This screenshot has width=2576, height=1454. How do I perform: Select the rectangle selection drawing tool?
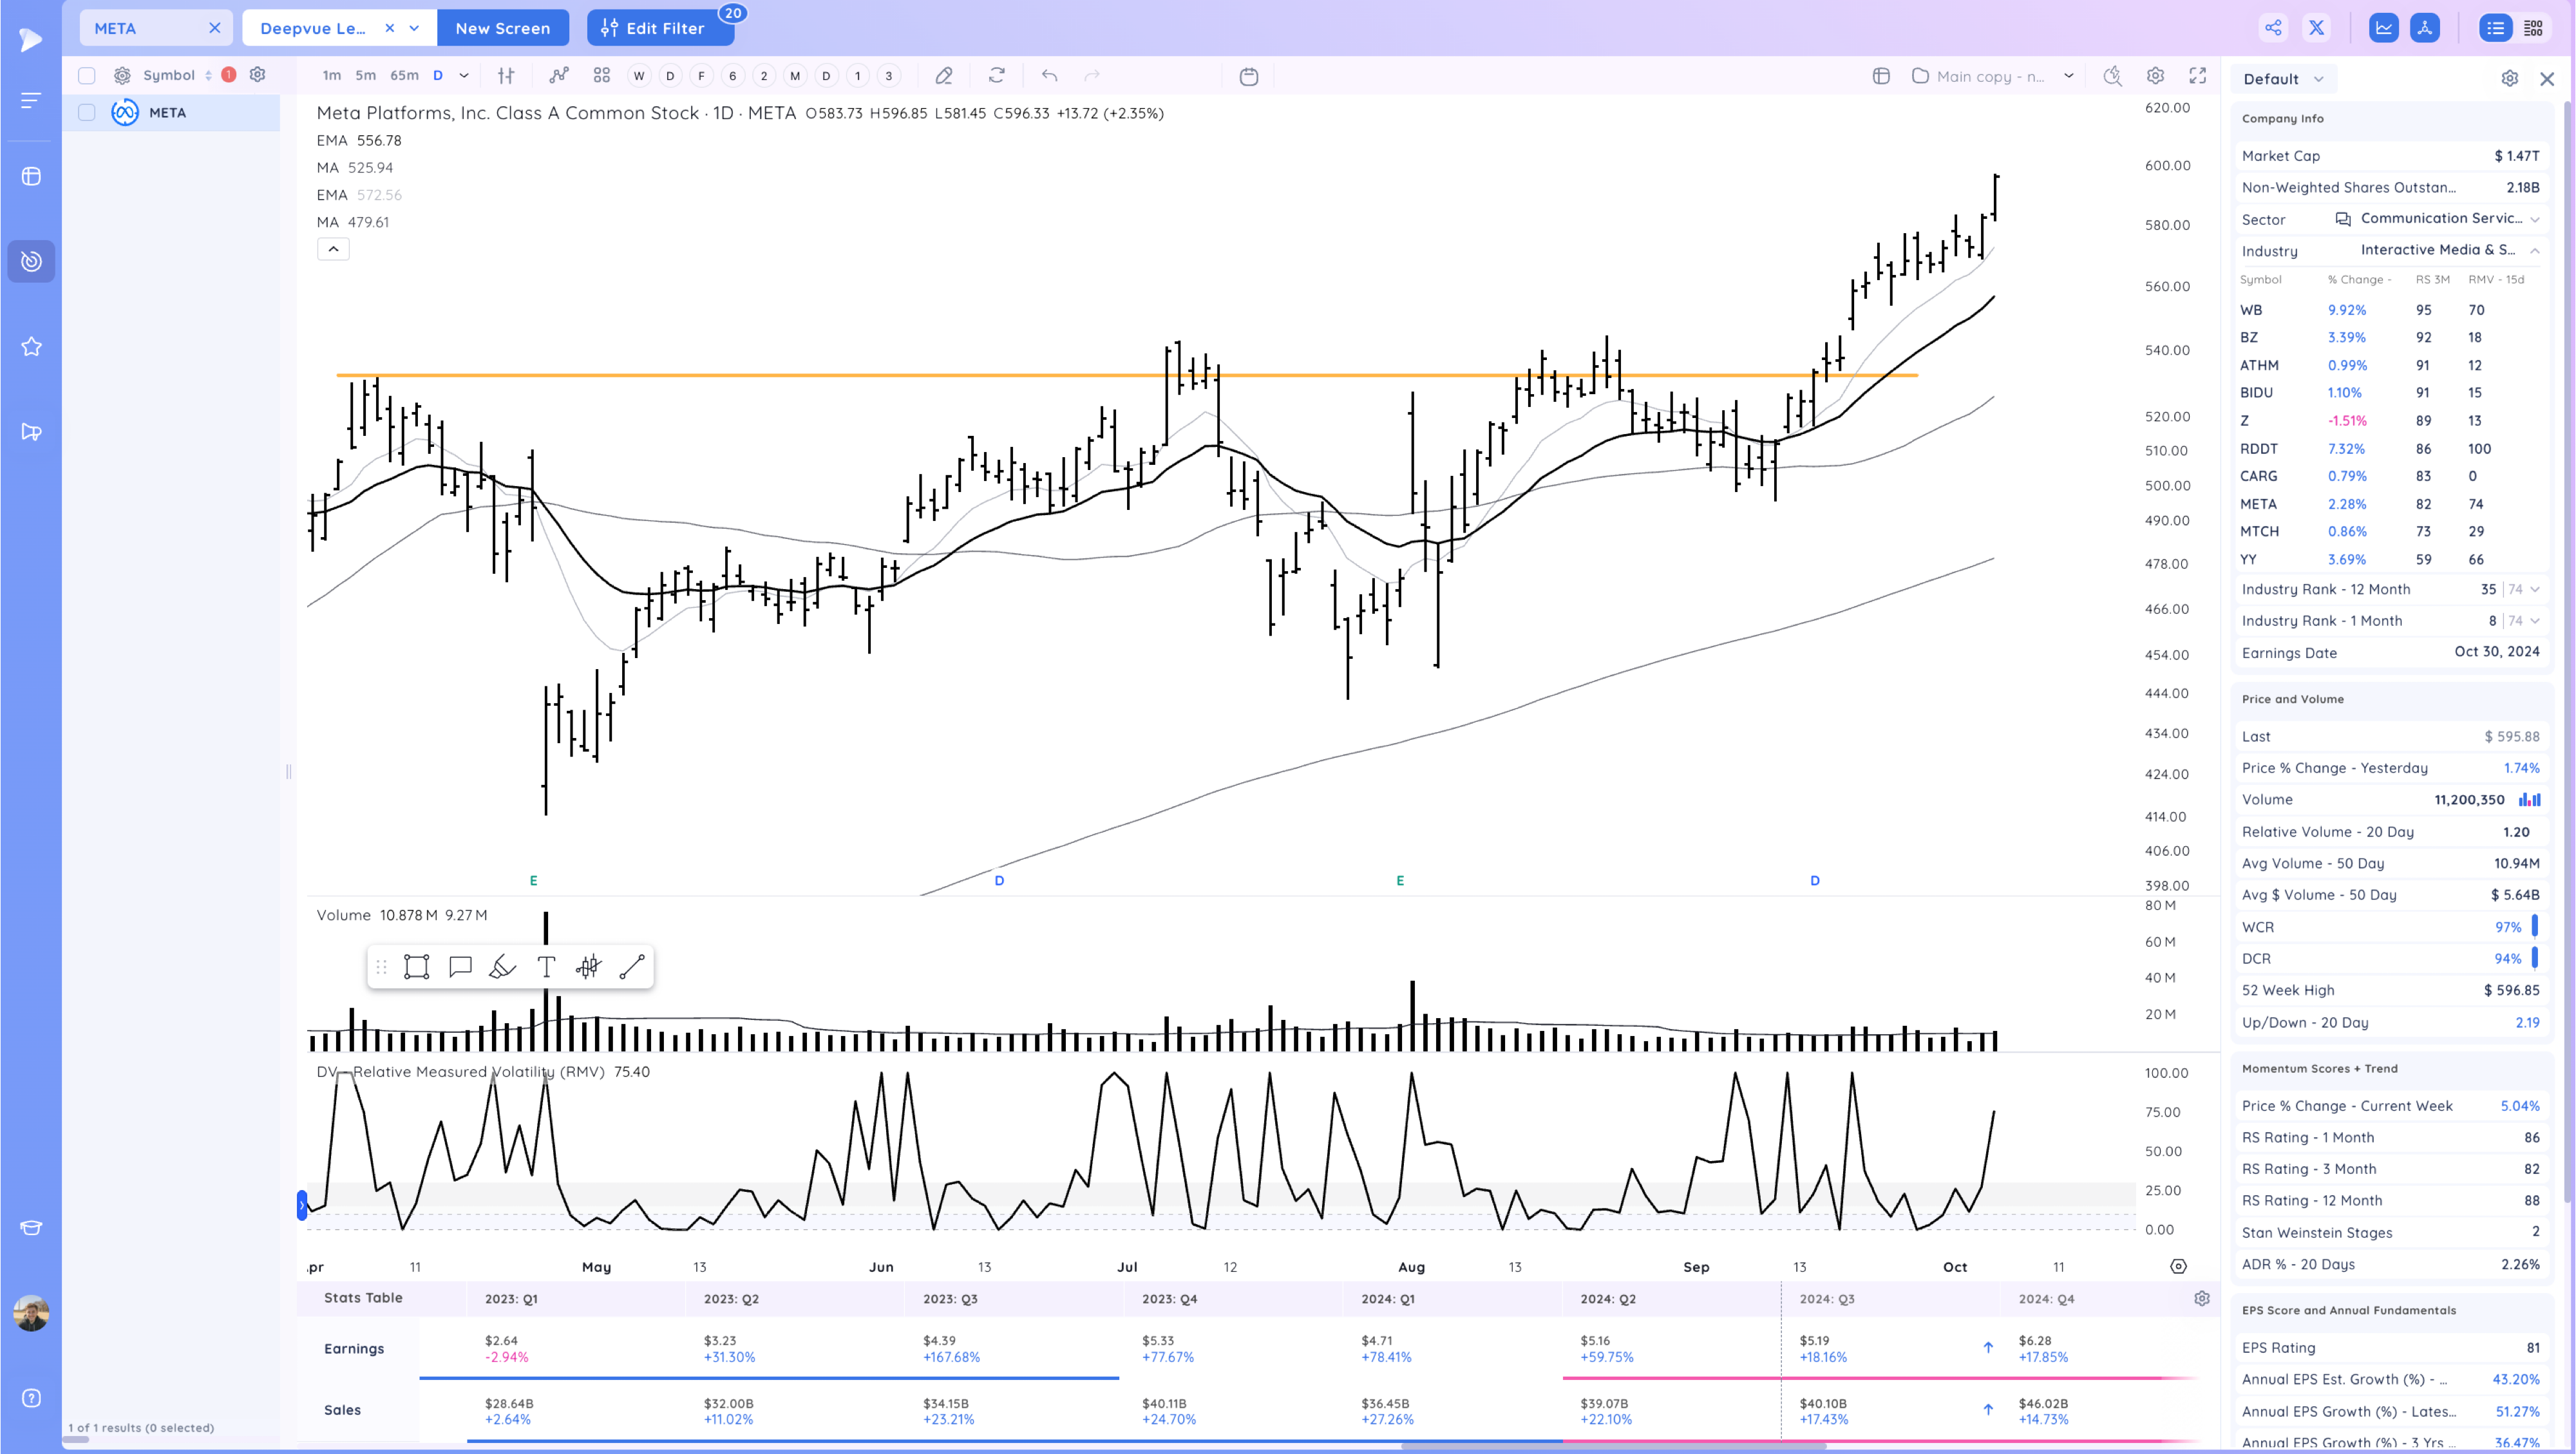coord(416,966)
